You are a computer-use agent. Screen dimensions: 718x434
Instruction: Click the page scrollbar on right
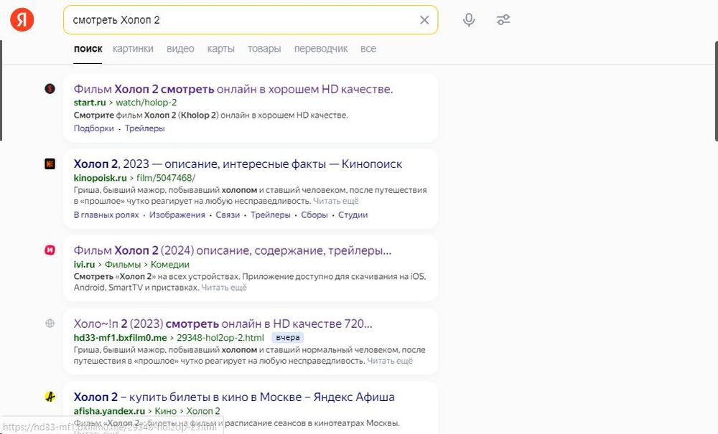715,93
